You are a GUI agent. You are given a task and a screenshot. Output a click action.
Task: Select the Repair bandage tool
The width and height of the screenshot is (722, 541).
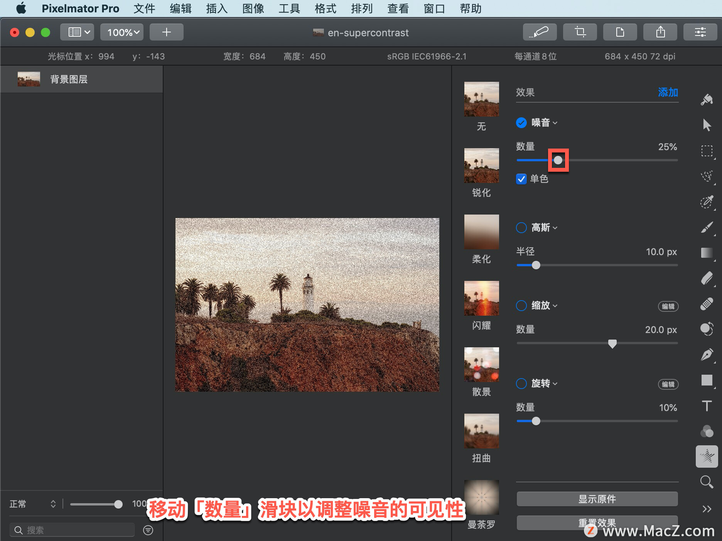(x=707, y=304)
